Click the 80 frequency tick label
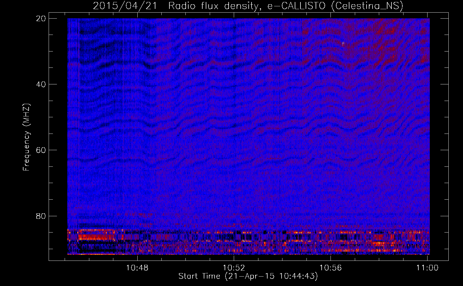This screenshot has height=286, width=463. pyautogui.click(x=41, y=216)
